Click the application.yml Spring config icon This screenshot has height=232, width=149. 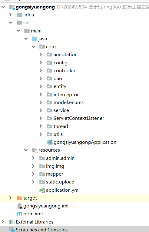pos(42,190)
